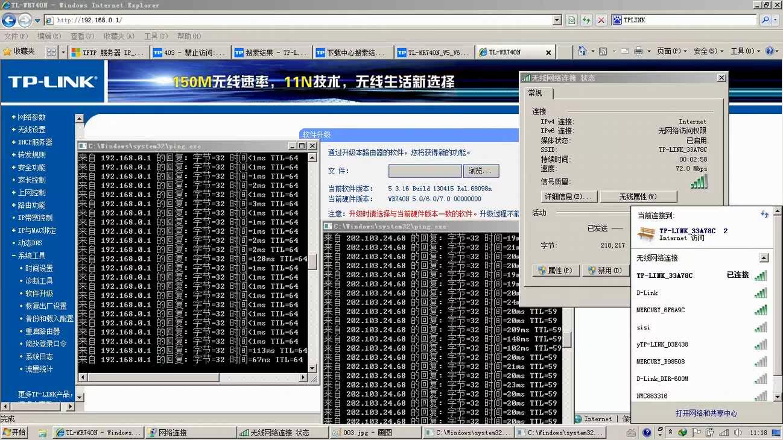Click refresh network list icon in flyout
This screenshot has width=783, height=440.
click(764, 215)
